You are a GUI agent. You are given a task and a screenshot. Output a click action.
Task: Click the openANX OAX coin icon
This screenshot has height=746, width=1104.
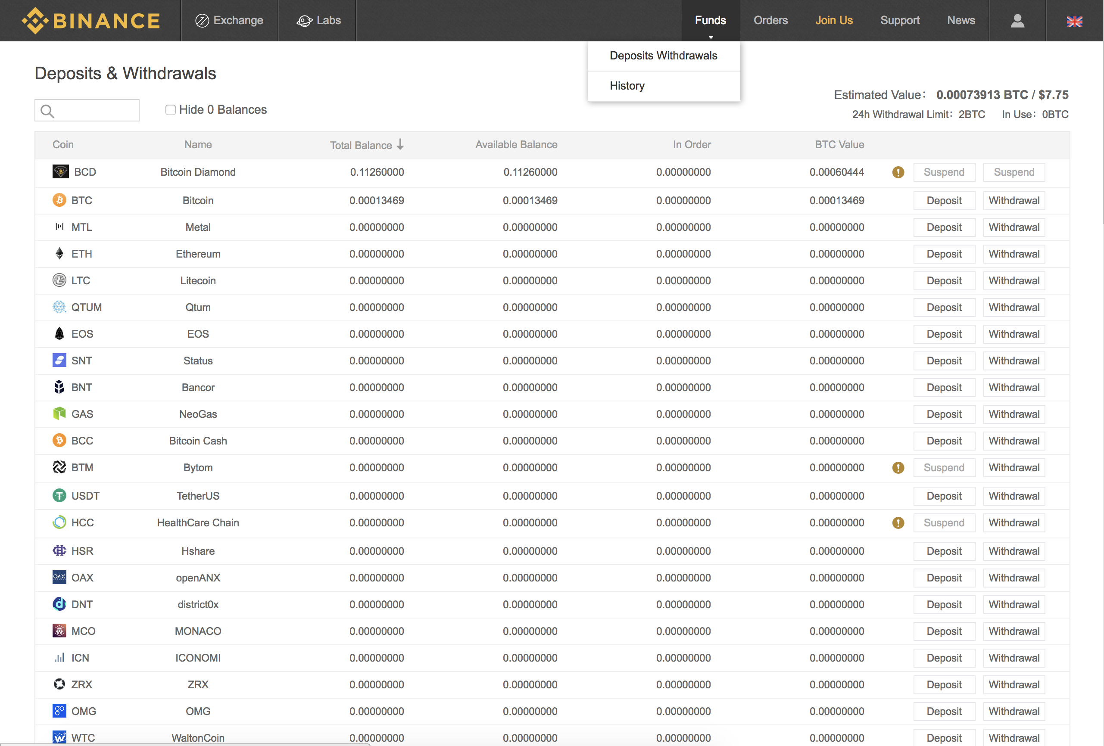tap(59, 577)
